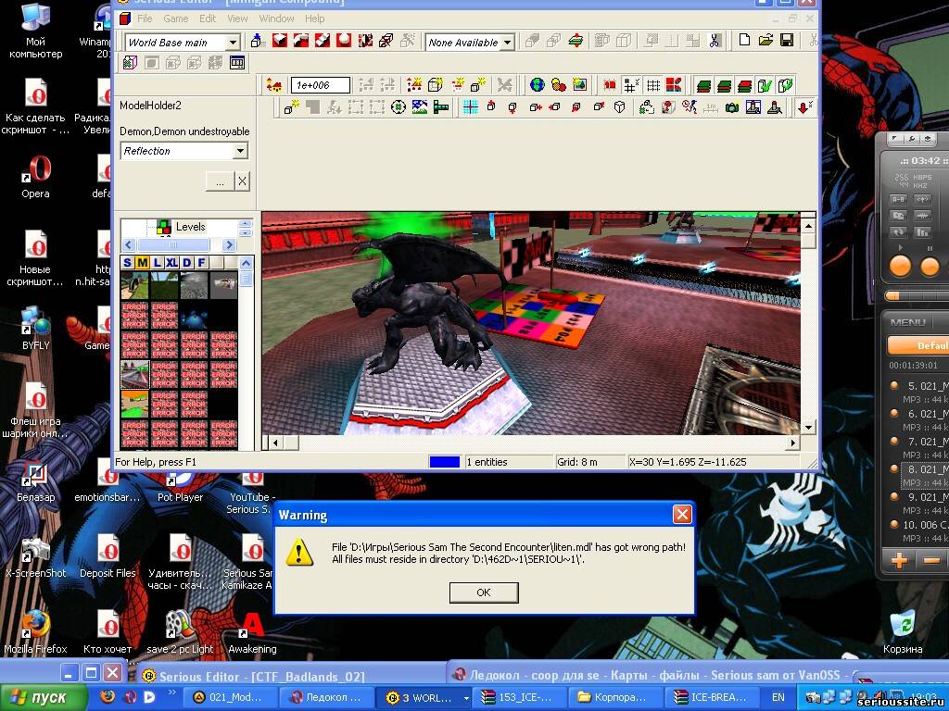Click the arch primitive icon on red
Screen dimensions: 949x711
301,41
